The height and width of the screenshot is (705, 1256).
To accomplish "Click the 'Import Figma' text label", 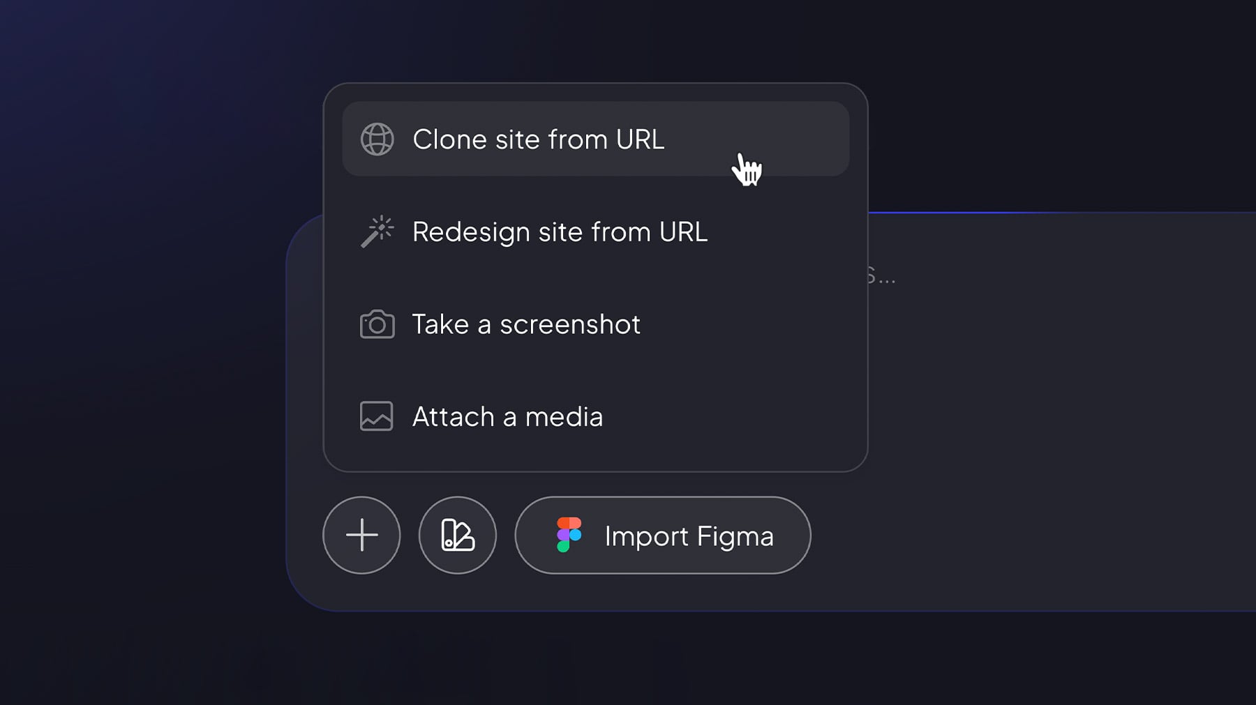I will tap(689, 536).
